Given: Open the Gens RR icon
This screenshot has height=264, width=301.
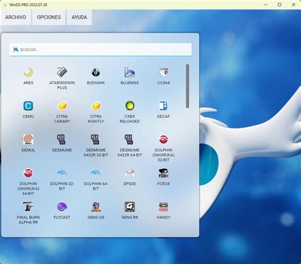Looking at the screenshot, I should click(x=130, y=207).
